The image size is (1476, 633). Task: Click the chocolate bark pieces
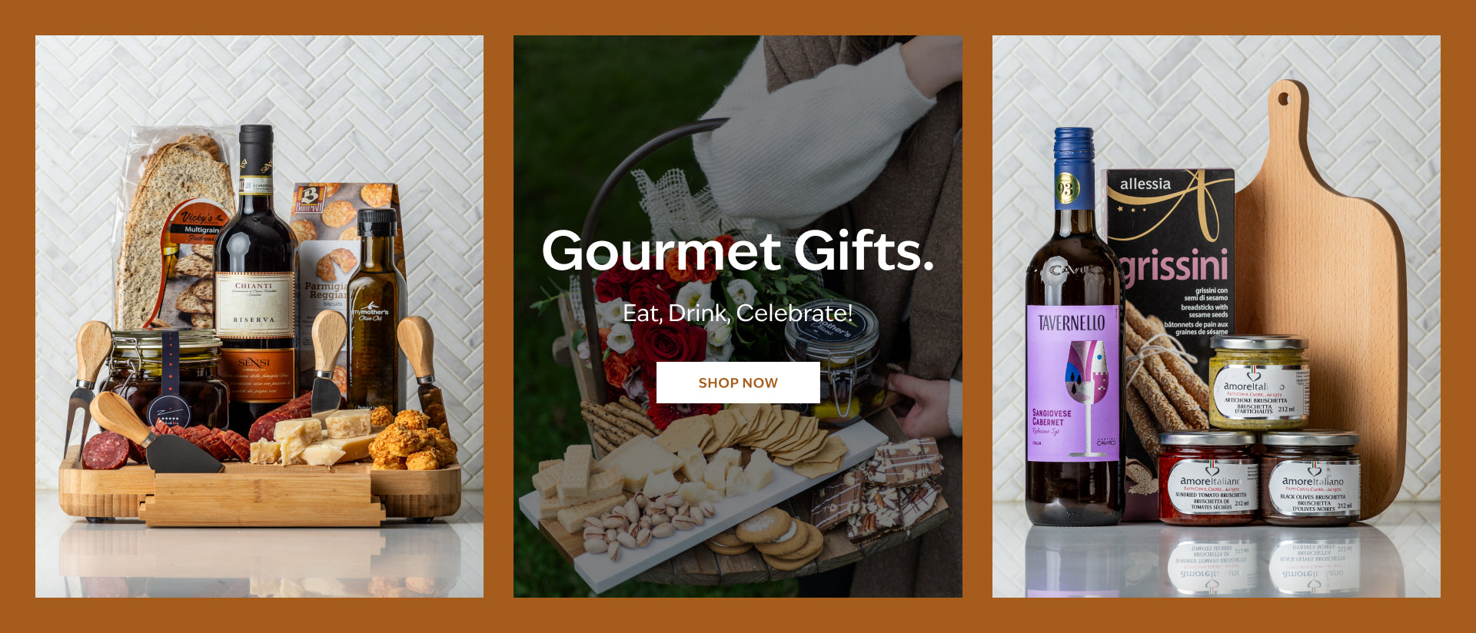pos(876,488)
